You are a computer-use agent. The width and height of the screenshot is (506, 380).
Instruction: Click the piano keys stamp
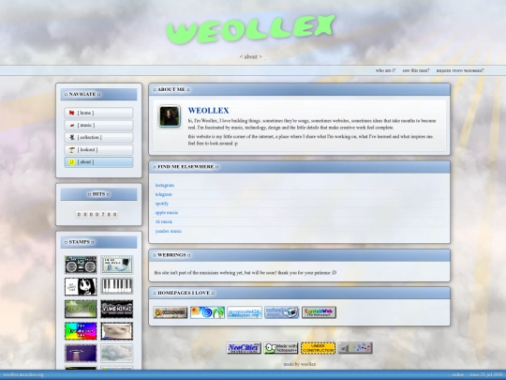(116, 286)
